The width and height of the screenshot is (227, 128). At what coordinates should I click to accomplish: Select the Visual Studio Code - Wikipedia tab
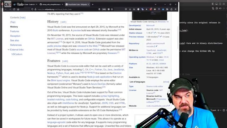click(x=77, y=5)
